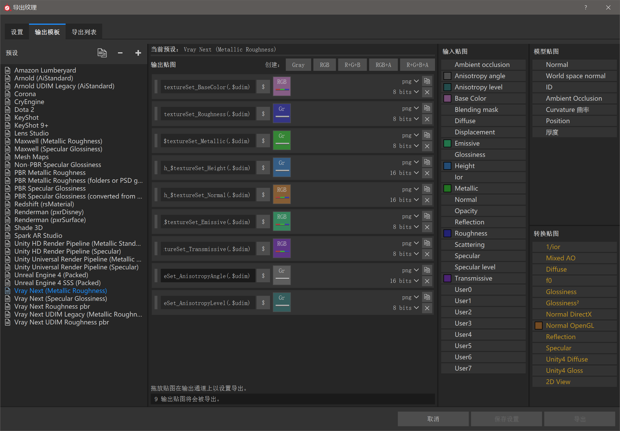620x431 pixels.
Task: Select Roughness in input maps
Action: (483, 233)
